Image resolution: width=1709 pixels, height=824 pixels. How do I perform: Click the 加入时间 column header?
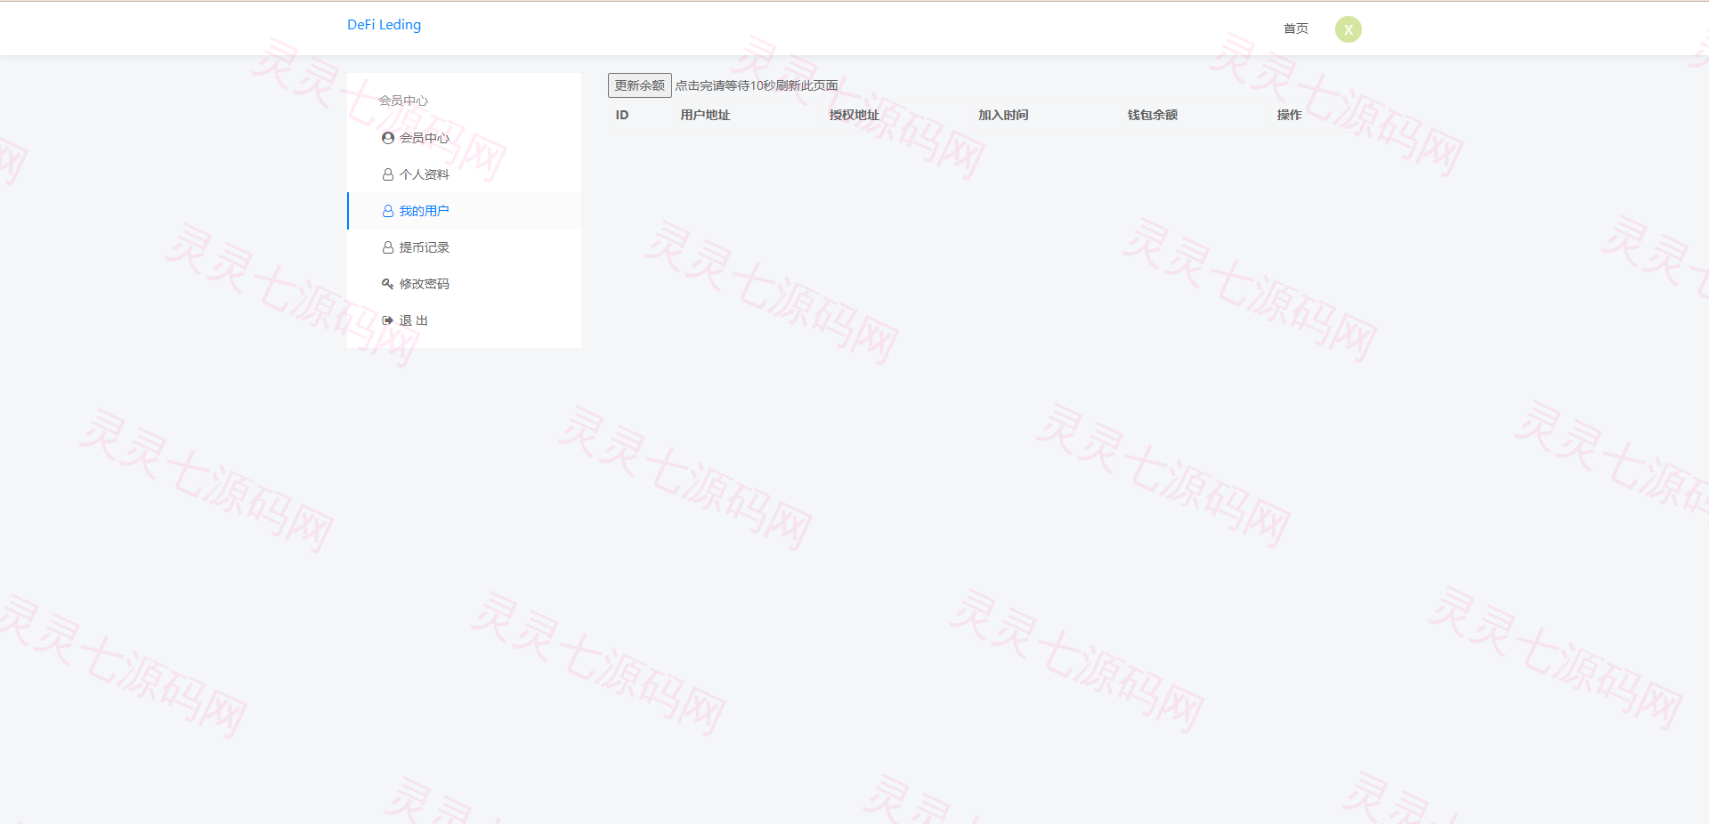coord(1003,115)
